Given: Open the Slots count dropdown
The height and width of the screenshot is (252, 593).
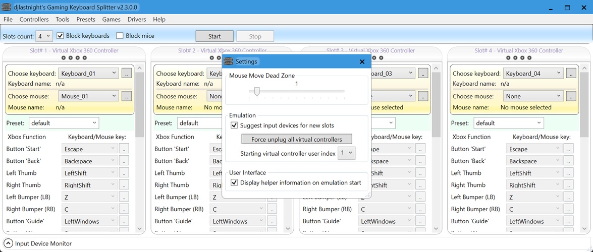Looking at the screenshot, I should tap(44, 36).
